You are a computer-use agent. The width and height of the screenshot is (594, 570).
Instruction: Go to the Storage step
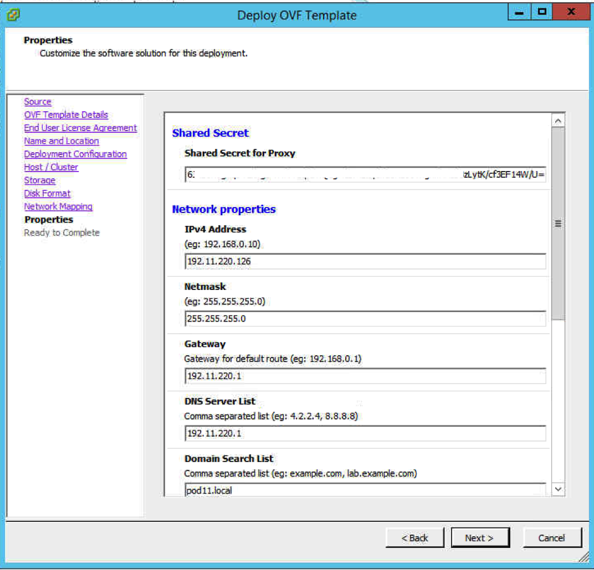pos(39,180)
